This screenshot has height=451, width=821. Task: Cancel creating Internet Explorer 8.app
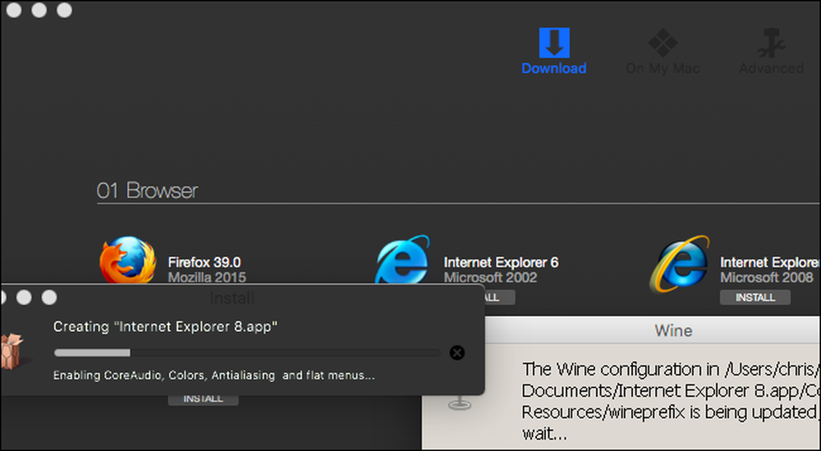click(457, 353)
